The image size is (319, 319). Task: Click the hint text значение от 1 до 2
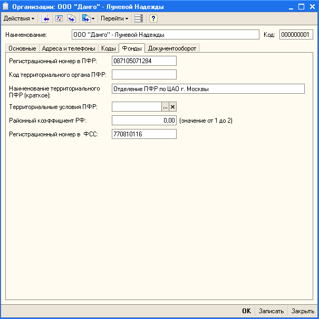click(x=206, y=121)
